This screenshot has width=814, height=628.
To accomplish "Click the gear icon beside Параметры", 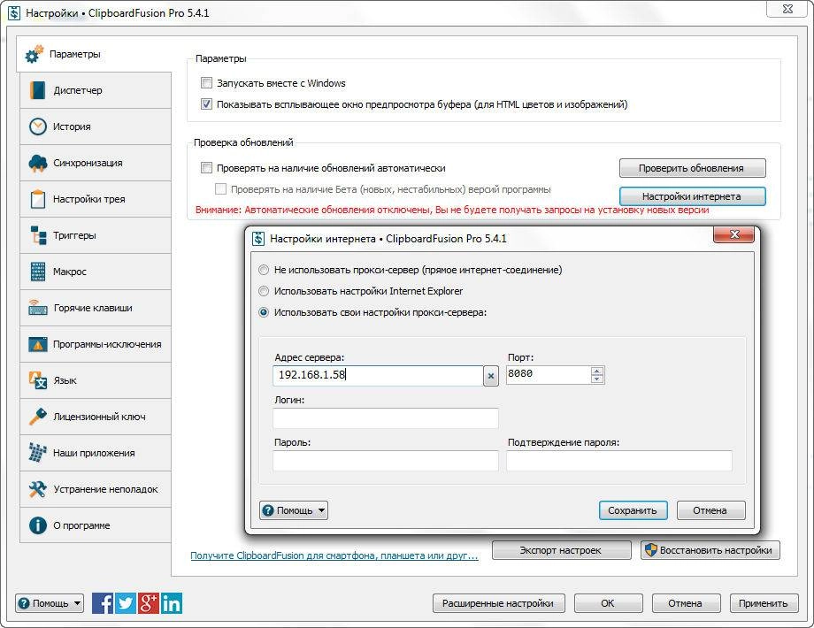I will tap(35, 54).
